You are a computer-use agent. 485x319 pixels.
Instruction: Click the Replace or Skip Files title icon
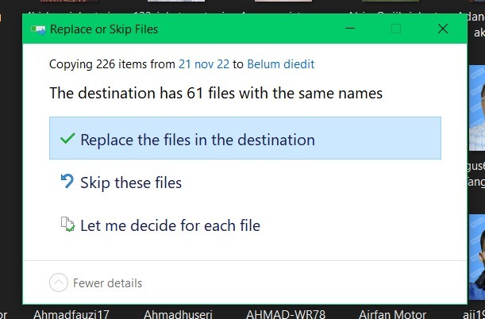(37, 30)
